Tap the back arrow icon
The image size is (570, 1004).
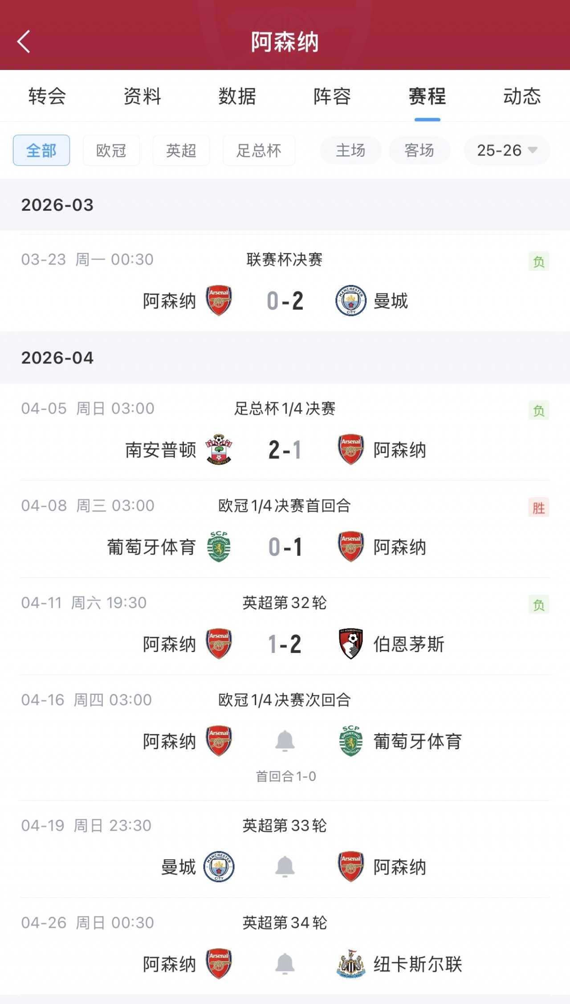point(24,42)
